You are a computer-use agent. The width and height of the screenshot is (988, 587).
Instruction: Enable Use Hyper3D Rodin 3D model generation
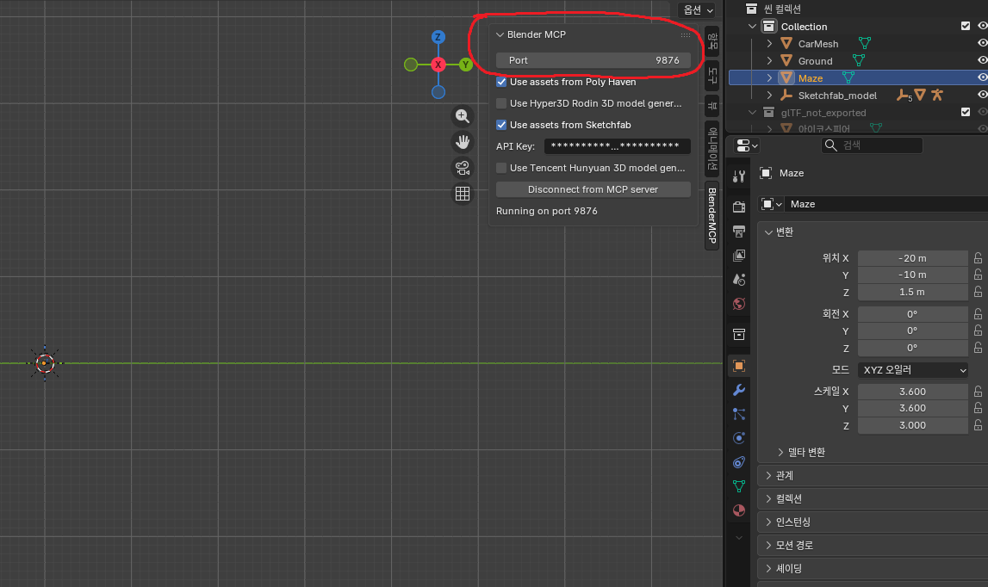click(501, 103)
